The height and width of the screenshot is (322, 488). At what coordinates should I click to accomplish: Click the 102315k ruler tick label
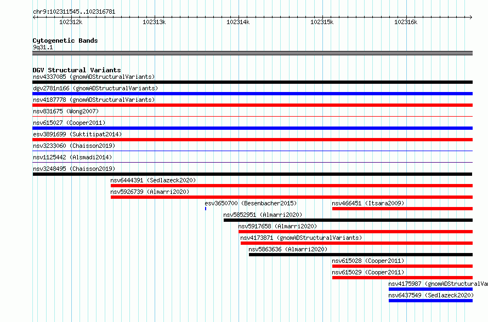pos(322,22)
